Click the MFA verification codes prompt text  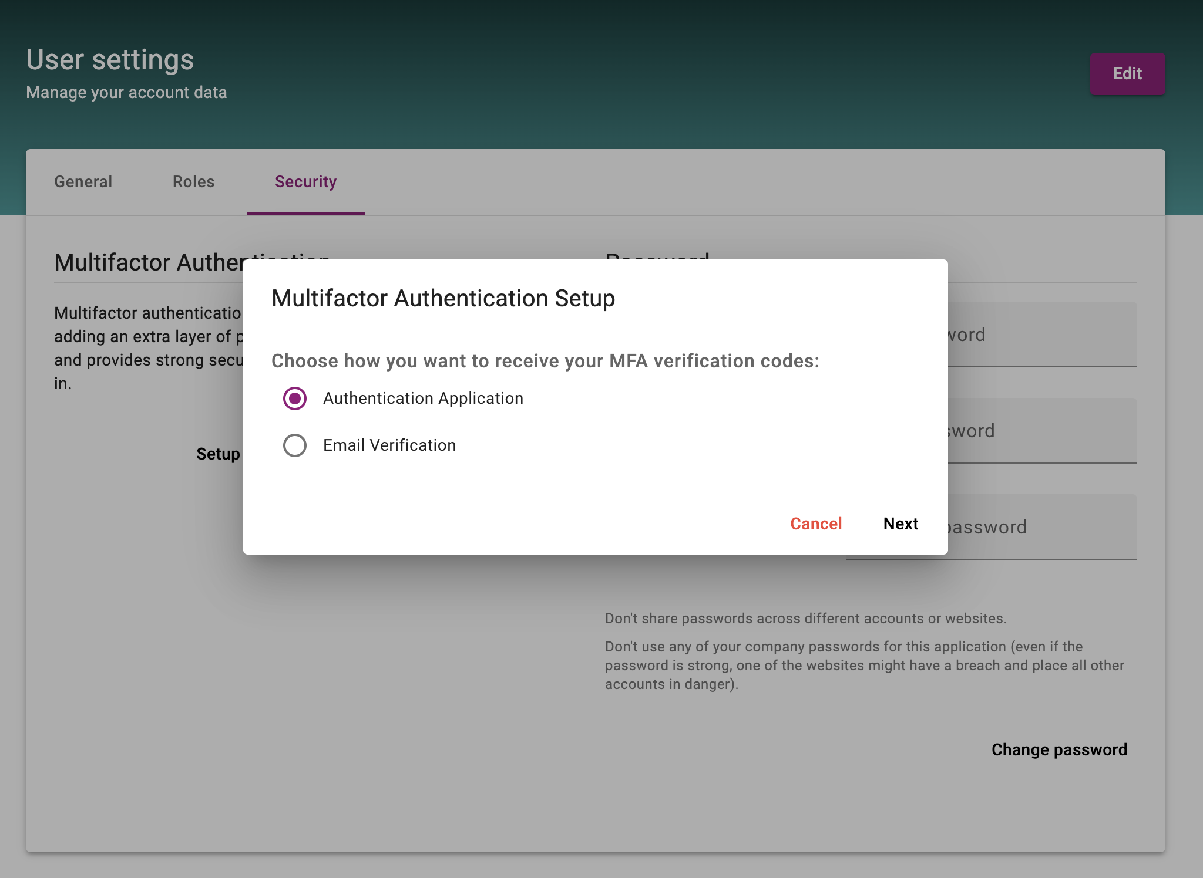(x=545, y=361)
